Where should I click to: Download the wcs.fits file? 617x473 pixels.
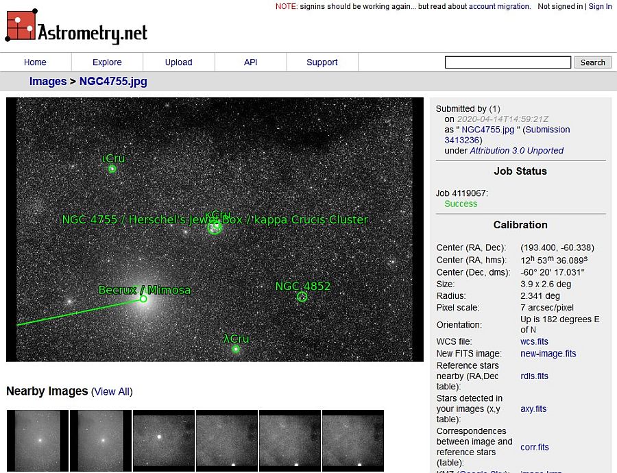[534, 341]
